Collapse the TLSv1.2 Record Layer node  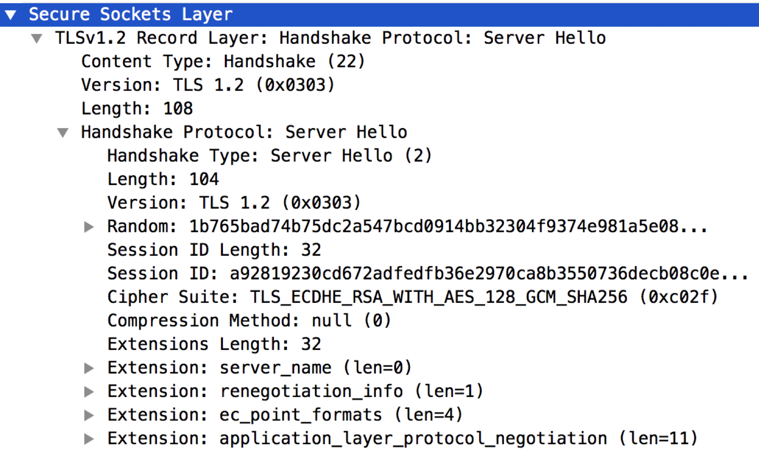37,39
